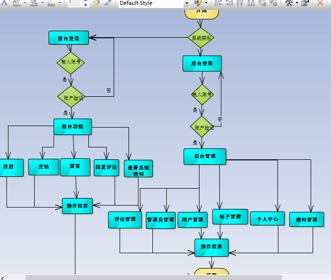Select the 前台功能 activity node
331x280 pixels.
(x=72, y=127)
